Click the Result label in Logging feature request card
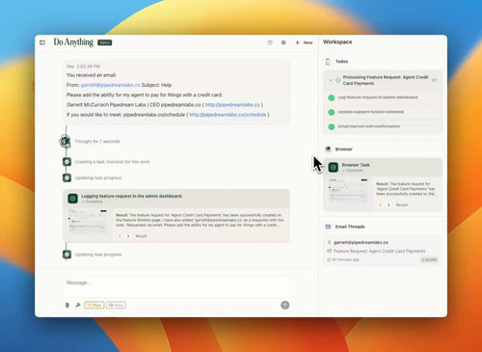Image resolution: width=482 pixels, height=352 pixels. pyautogui.click(x=141, y=236)
